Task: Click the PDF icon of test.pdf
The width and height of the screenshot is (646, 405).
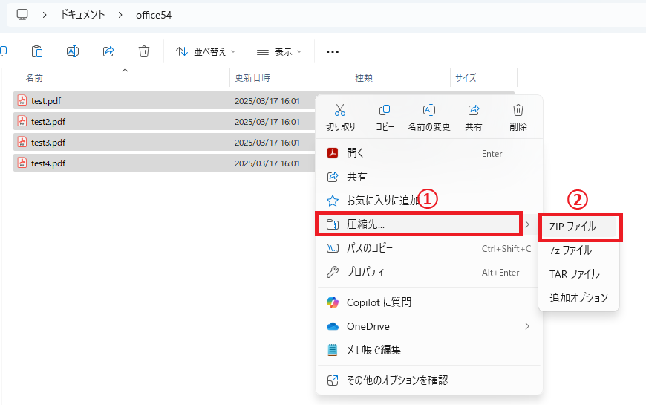Action: coord(22,100)
